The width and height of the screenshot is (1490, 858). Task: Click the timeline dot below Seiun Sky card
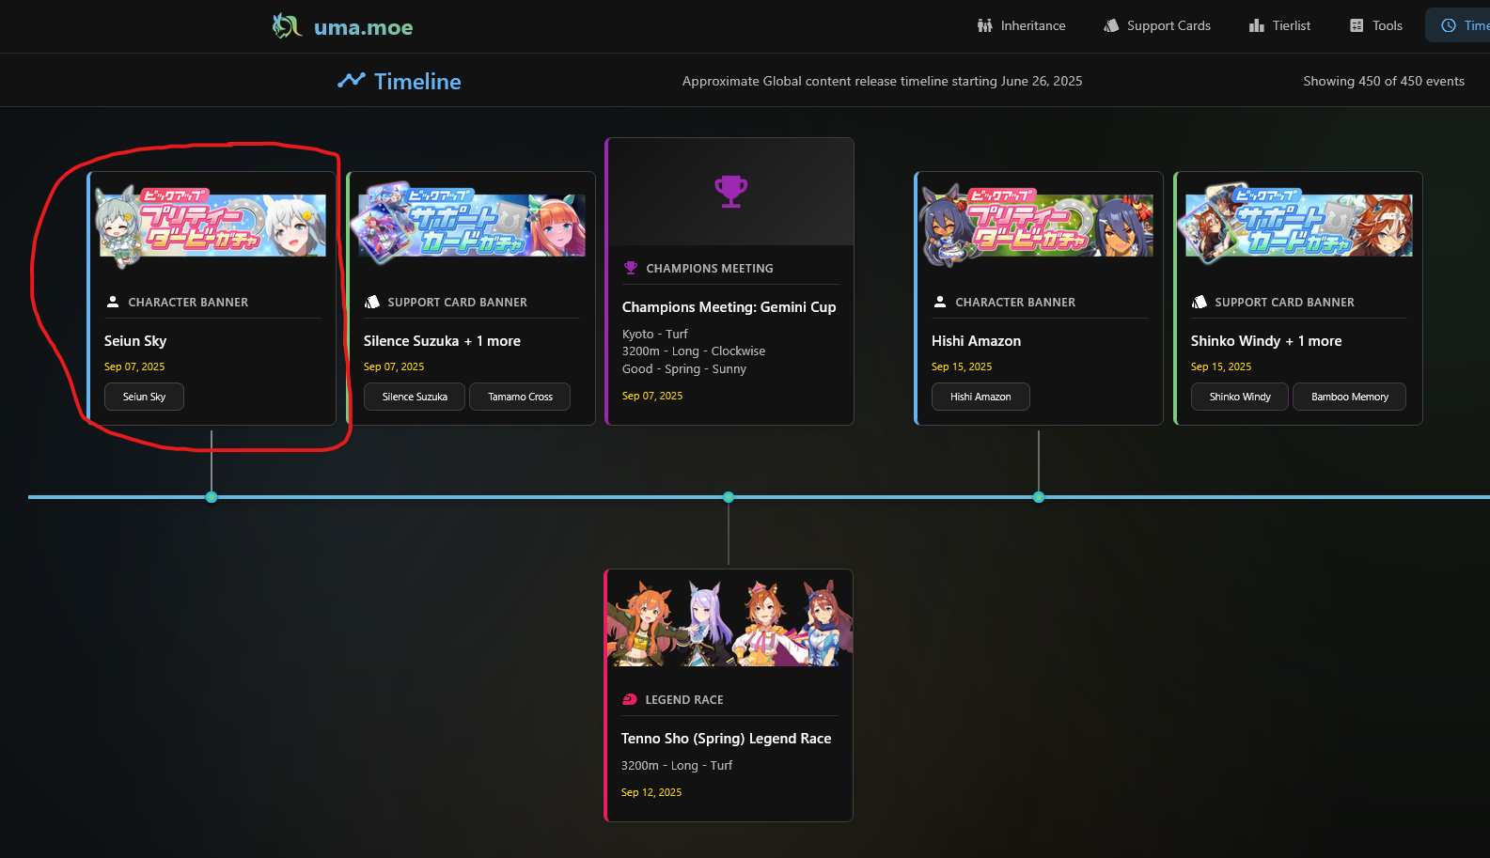point(212,497)
